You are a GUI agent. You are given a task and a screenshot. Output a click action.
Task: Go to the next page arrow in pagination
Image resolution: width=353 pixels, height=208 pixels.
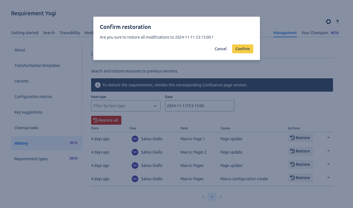(x=221, y=197)
